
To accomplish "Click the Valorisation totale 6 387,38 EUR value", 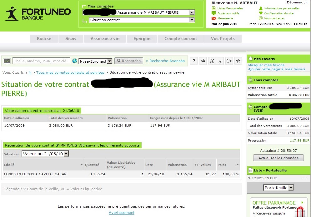I will click(299, 95).
